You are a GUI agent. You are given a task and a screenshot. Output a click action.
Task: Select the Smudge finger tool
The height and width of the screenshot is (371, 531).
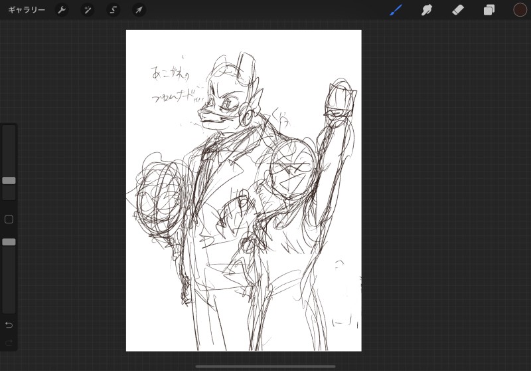(x=427, y=10)
